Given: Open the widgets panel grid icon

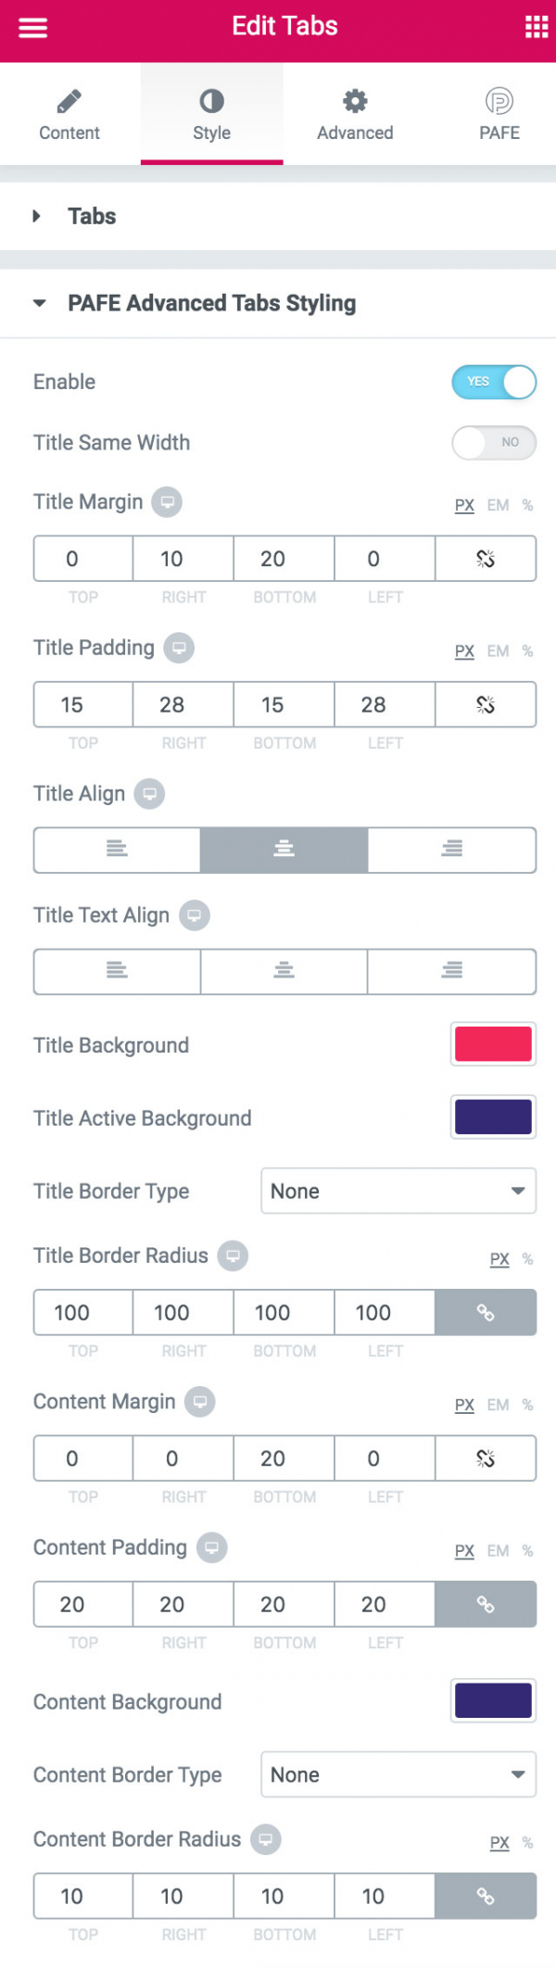Looking at the screenshot, I should tap(535, 27).
